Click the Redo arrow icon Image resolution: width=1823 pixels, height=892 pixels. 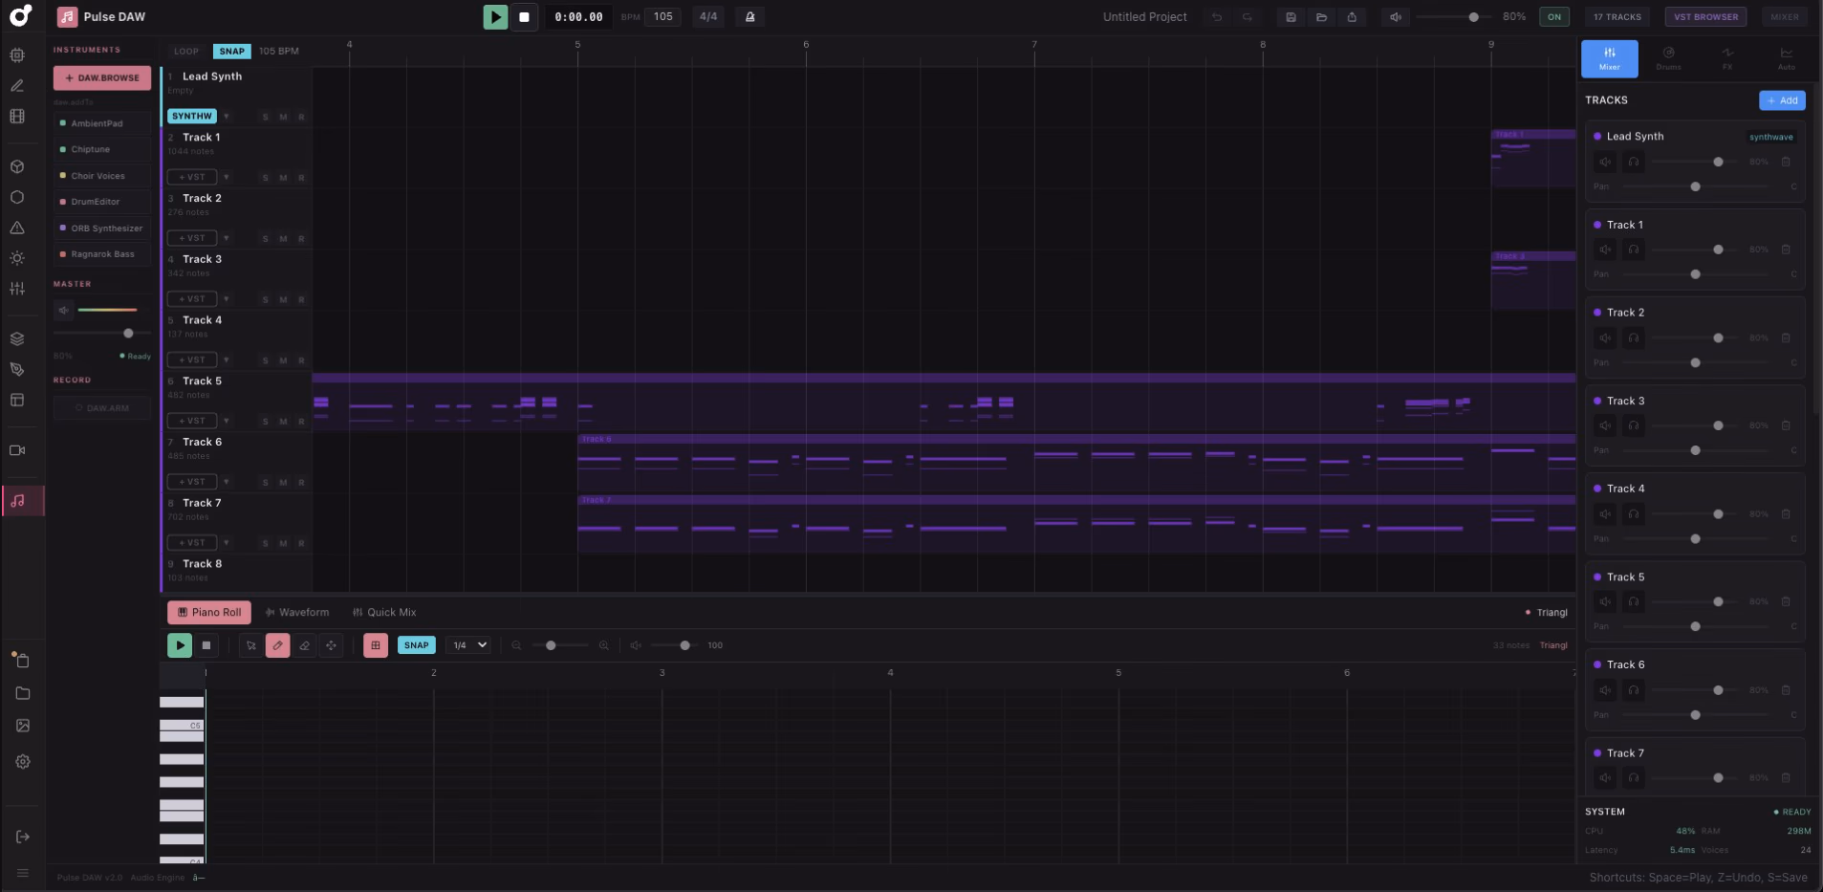click(x=1247, y=16)
